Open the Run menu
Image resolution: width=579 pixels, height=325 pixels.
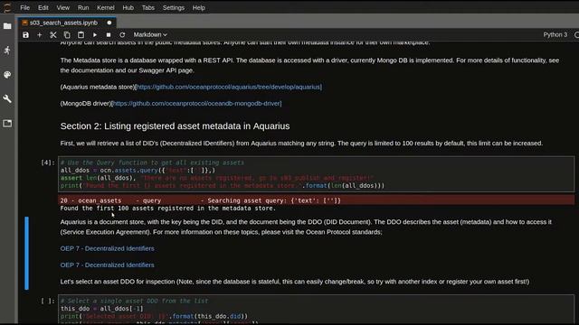point(83,7)
